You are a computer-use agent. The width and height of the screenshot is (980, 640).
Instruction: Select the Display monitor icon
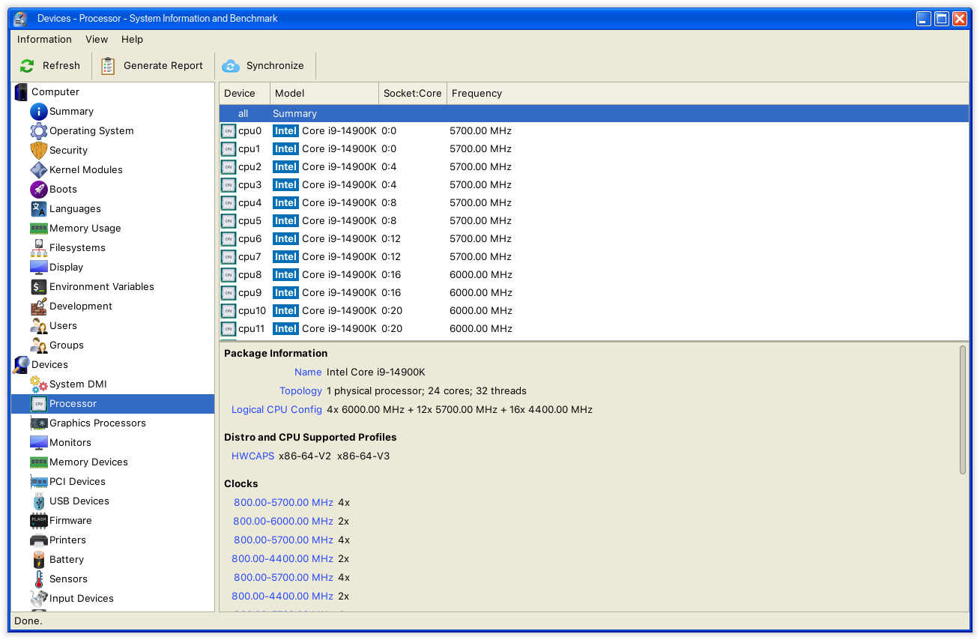39,268
